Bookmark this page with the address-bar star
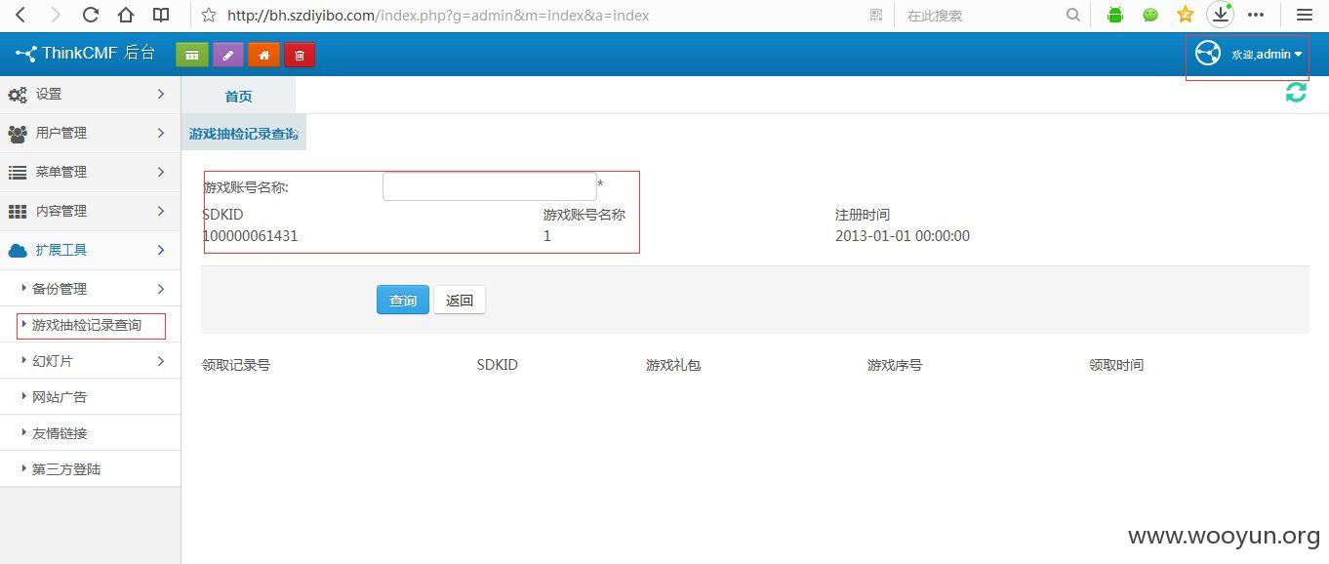Screen dimensions: 1329x564 [x=208, y=15]
